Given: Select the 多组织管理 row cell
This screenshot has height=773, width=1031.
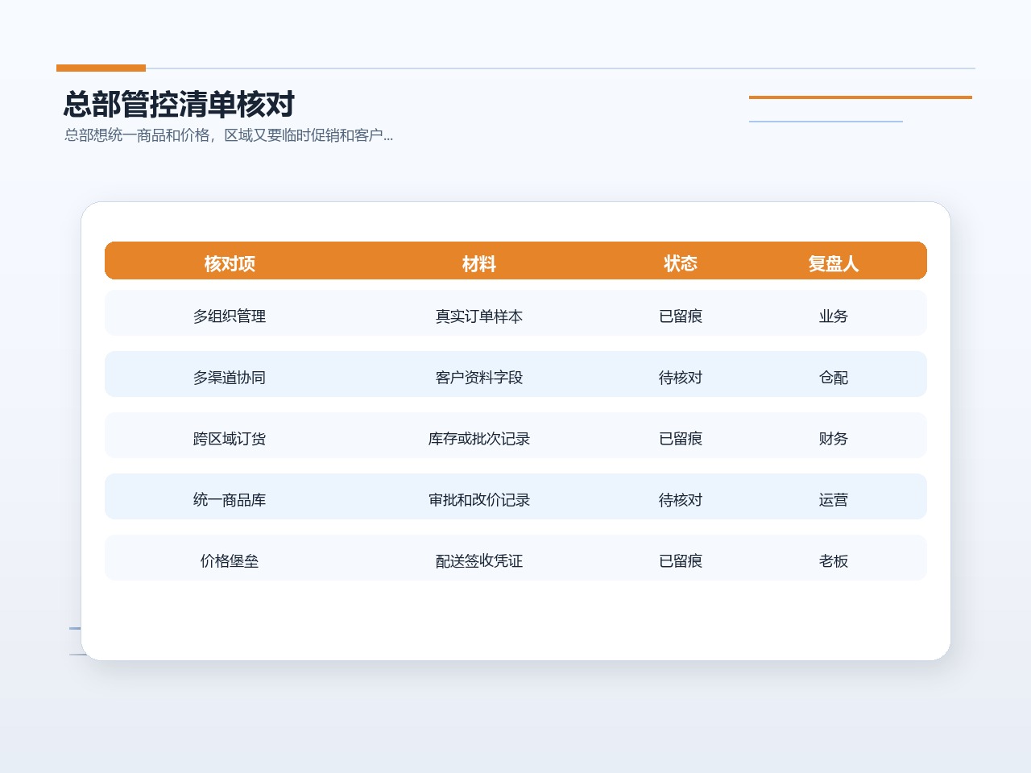Looking at the screenshot, I should (x=230, y=316).
